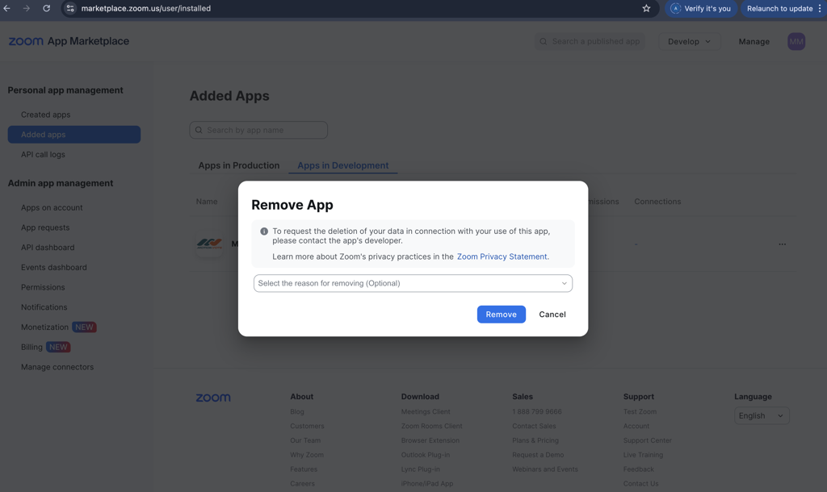Select API call logs in sidebar

point(43,154)
